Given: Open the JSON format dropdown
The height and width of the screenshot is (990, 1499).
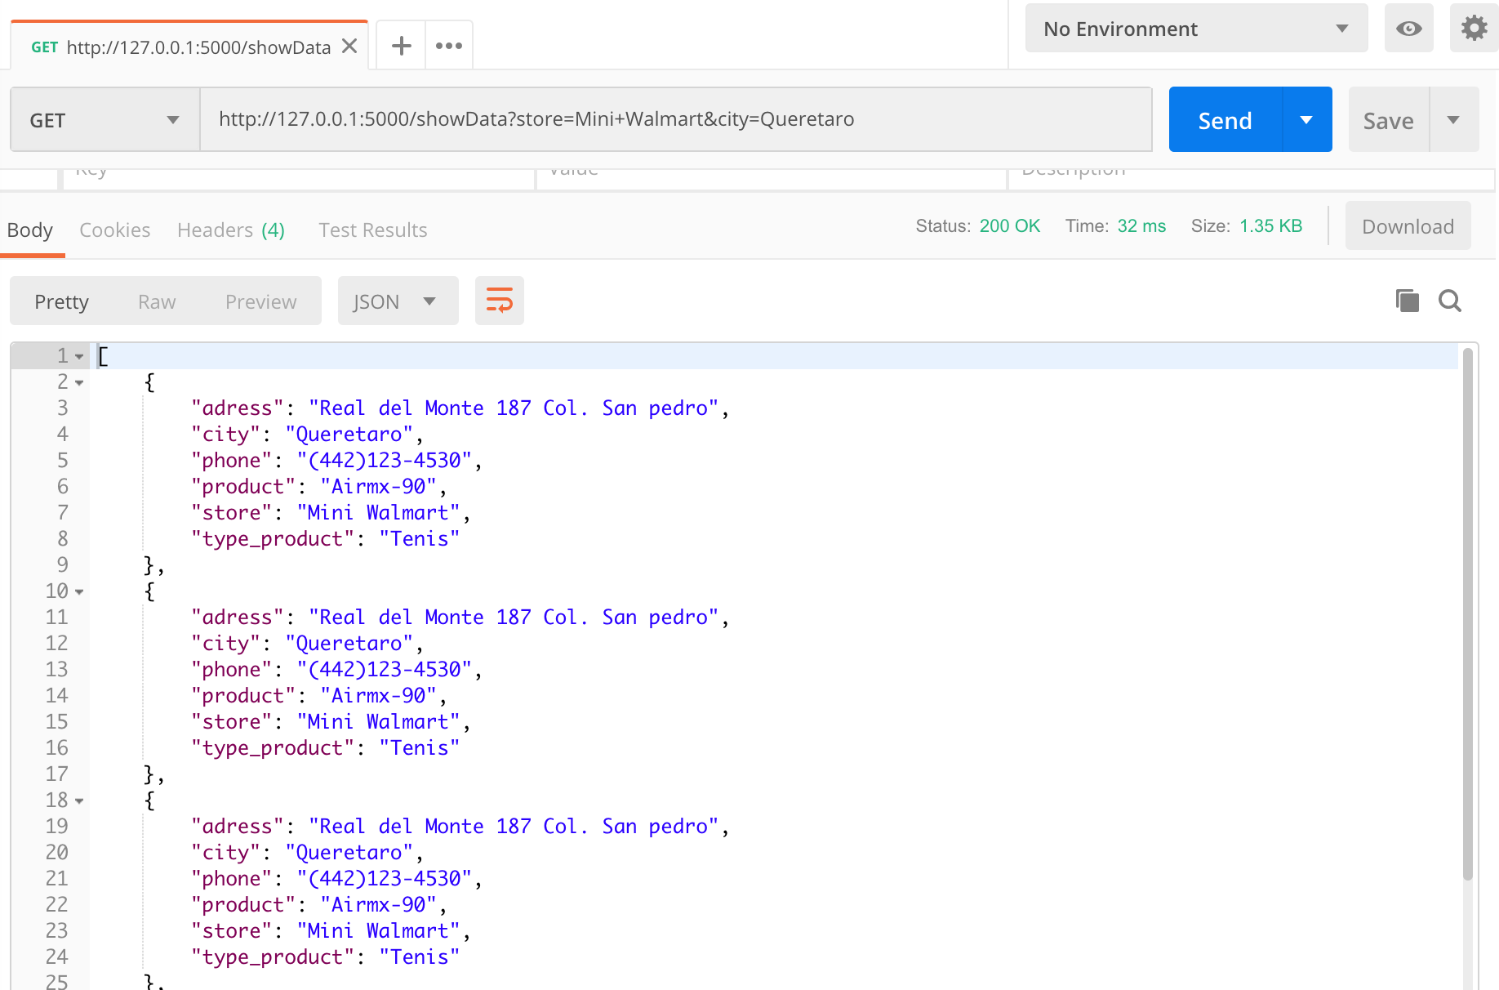Looking at the screenshot, I should 398,301.
